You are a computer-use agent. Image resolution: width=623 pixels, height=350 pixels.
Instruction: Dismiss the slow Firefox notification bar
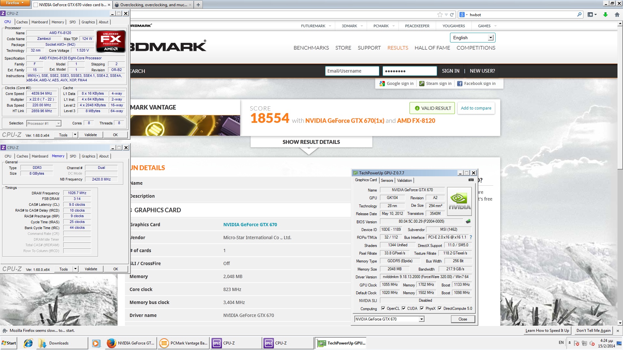pos(617,331)
